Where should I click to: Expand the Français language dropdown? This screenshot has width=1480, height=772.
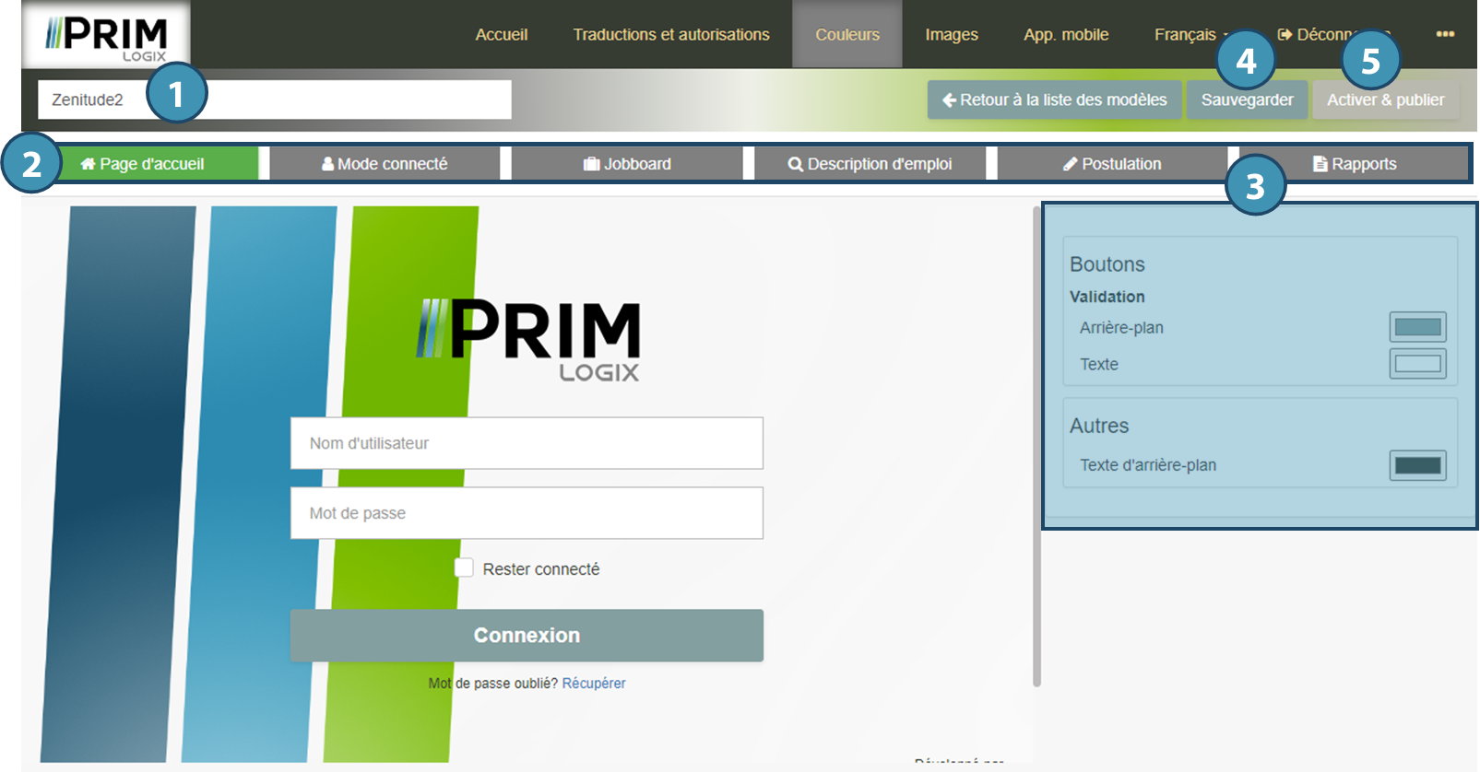click(x=1190, y=34)
